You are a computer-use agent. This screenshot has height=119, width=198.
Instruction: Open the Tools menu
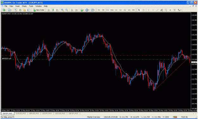coord(31,6)
